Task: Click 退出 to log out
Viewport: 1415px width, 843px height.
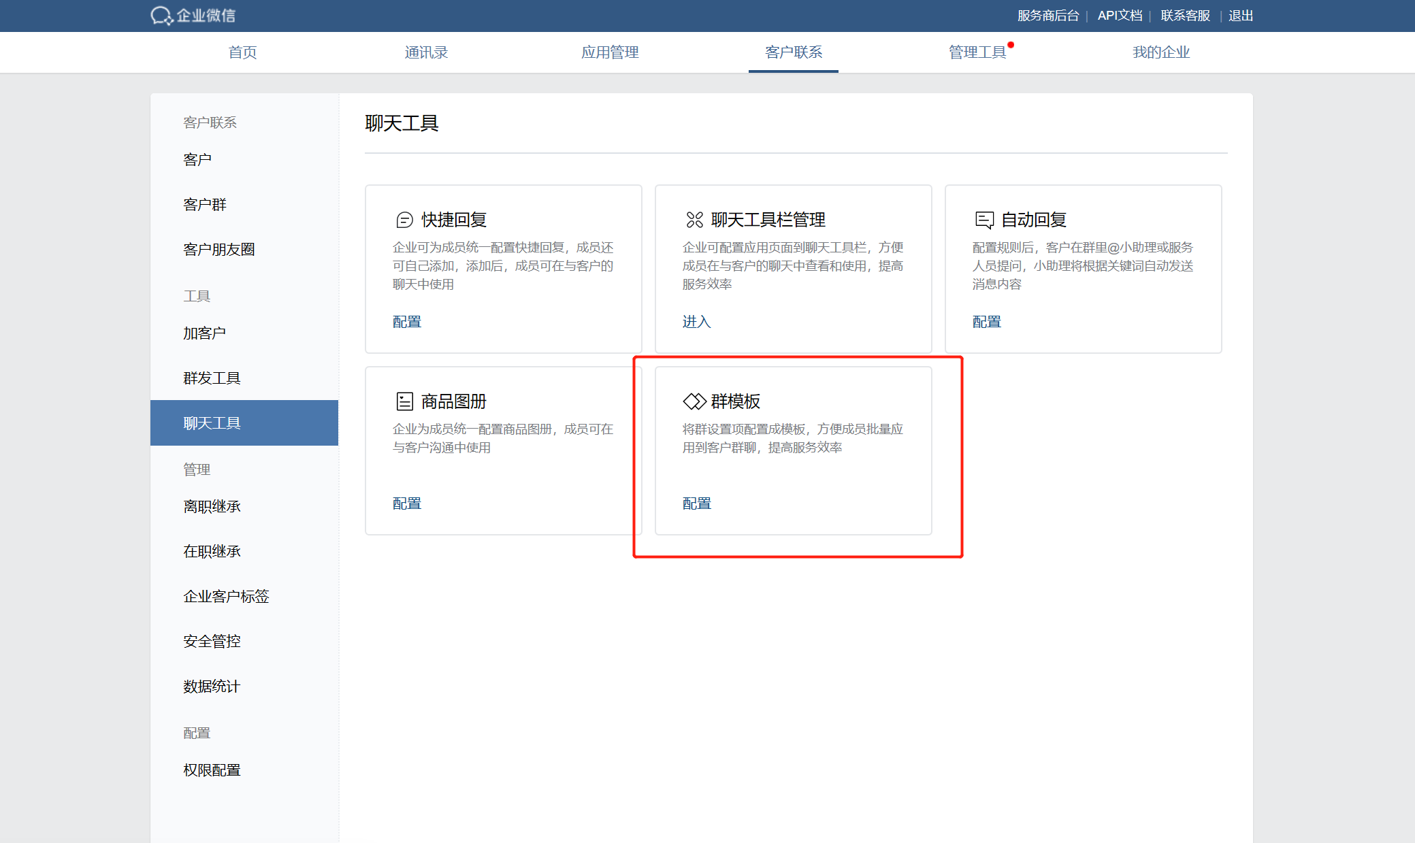Action: tap(1240, 16)
